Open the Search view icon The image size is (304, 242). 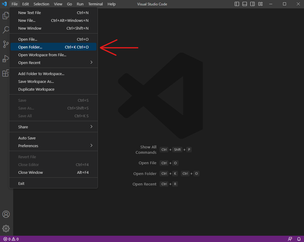pos(6,30)
